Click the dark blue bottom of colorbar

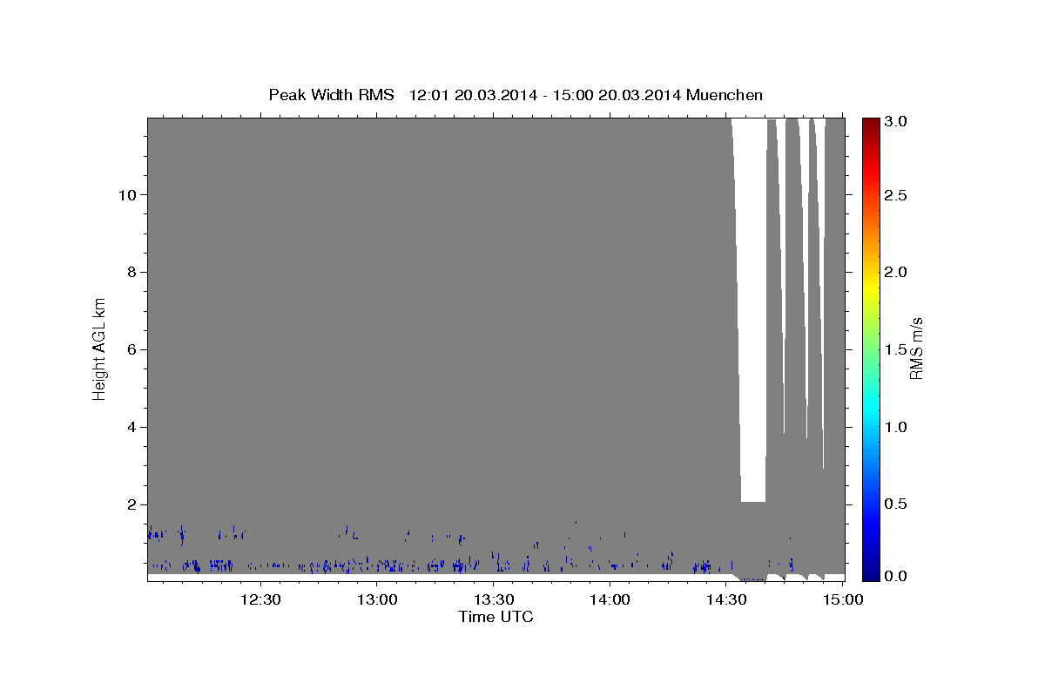[x=871, y=572]
